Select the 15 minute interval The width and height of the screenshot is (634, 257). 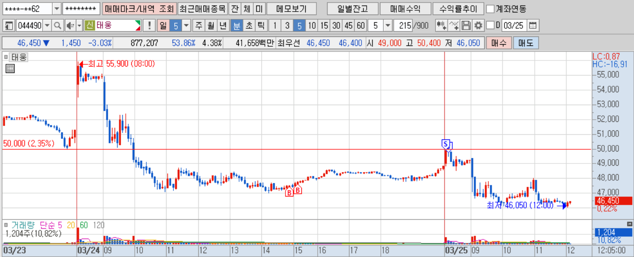(324, 26)
